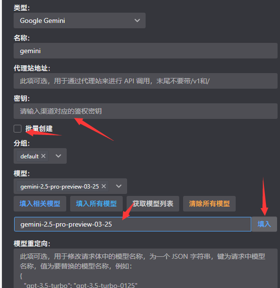Image resolution: width=280 pixels, height=288 pixels.
Task: Remove the default group tag
Action: [x=43, y=156]
